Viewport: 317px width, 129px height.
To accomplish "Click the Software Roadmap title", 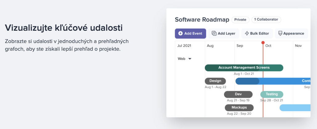I will 202,20.
